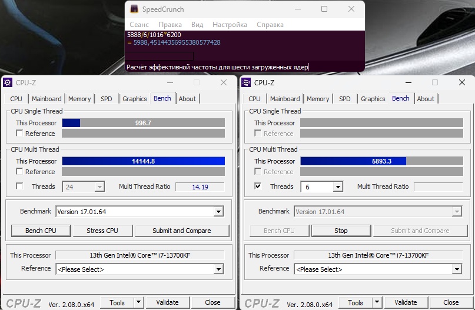Click the Multi Thread Ratio 14.19 field

200,187
